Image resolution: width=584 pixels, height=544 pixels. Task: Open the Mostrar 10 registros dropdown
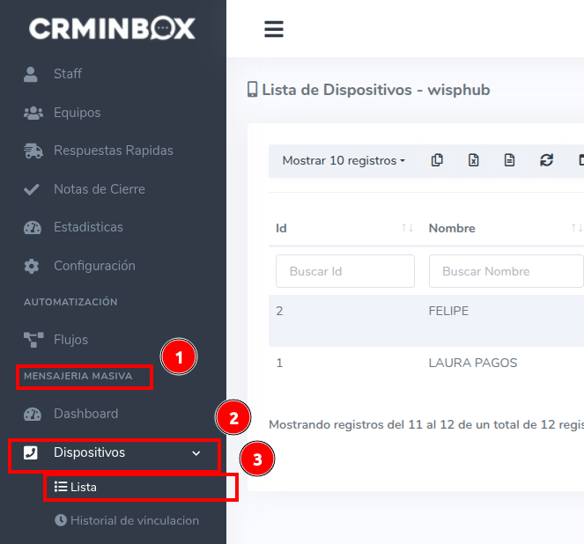[x=344, y=160]
